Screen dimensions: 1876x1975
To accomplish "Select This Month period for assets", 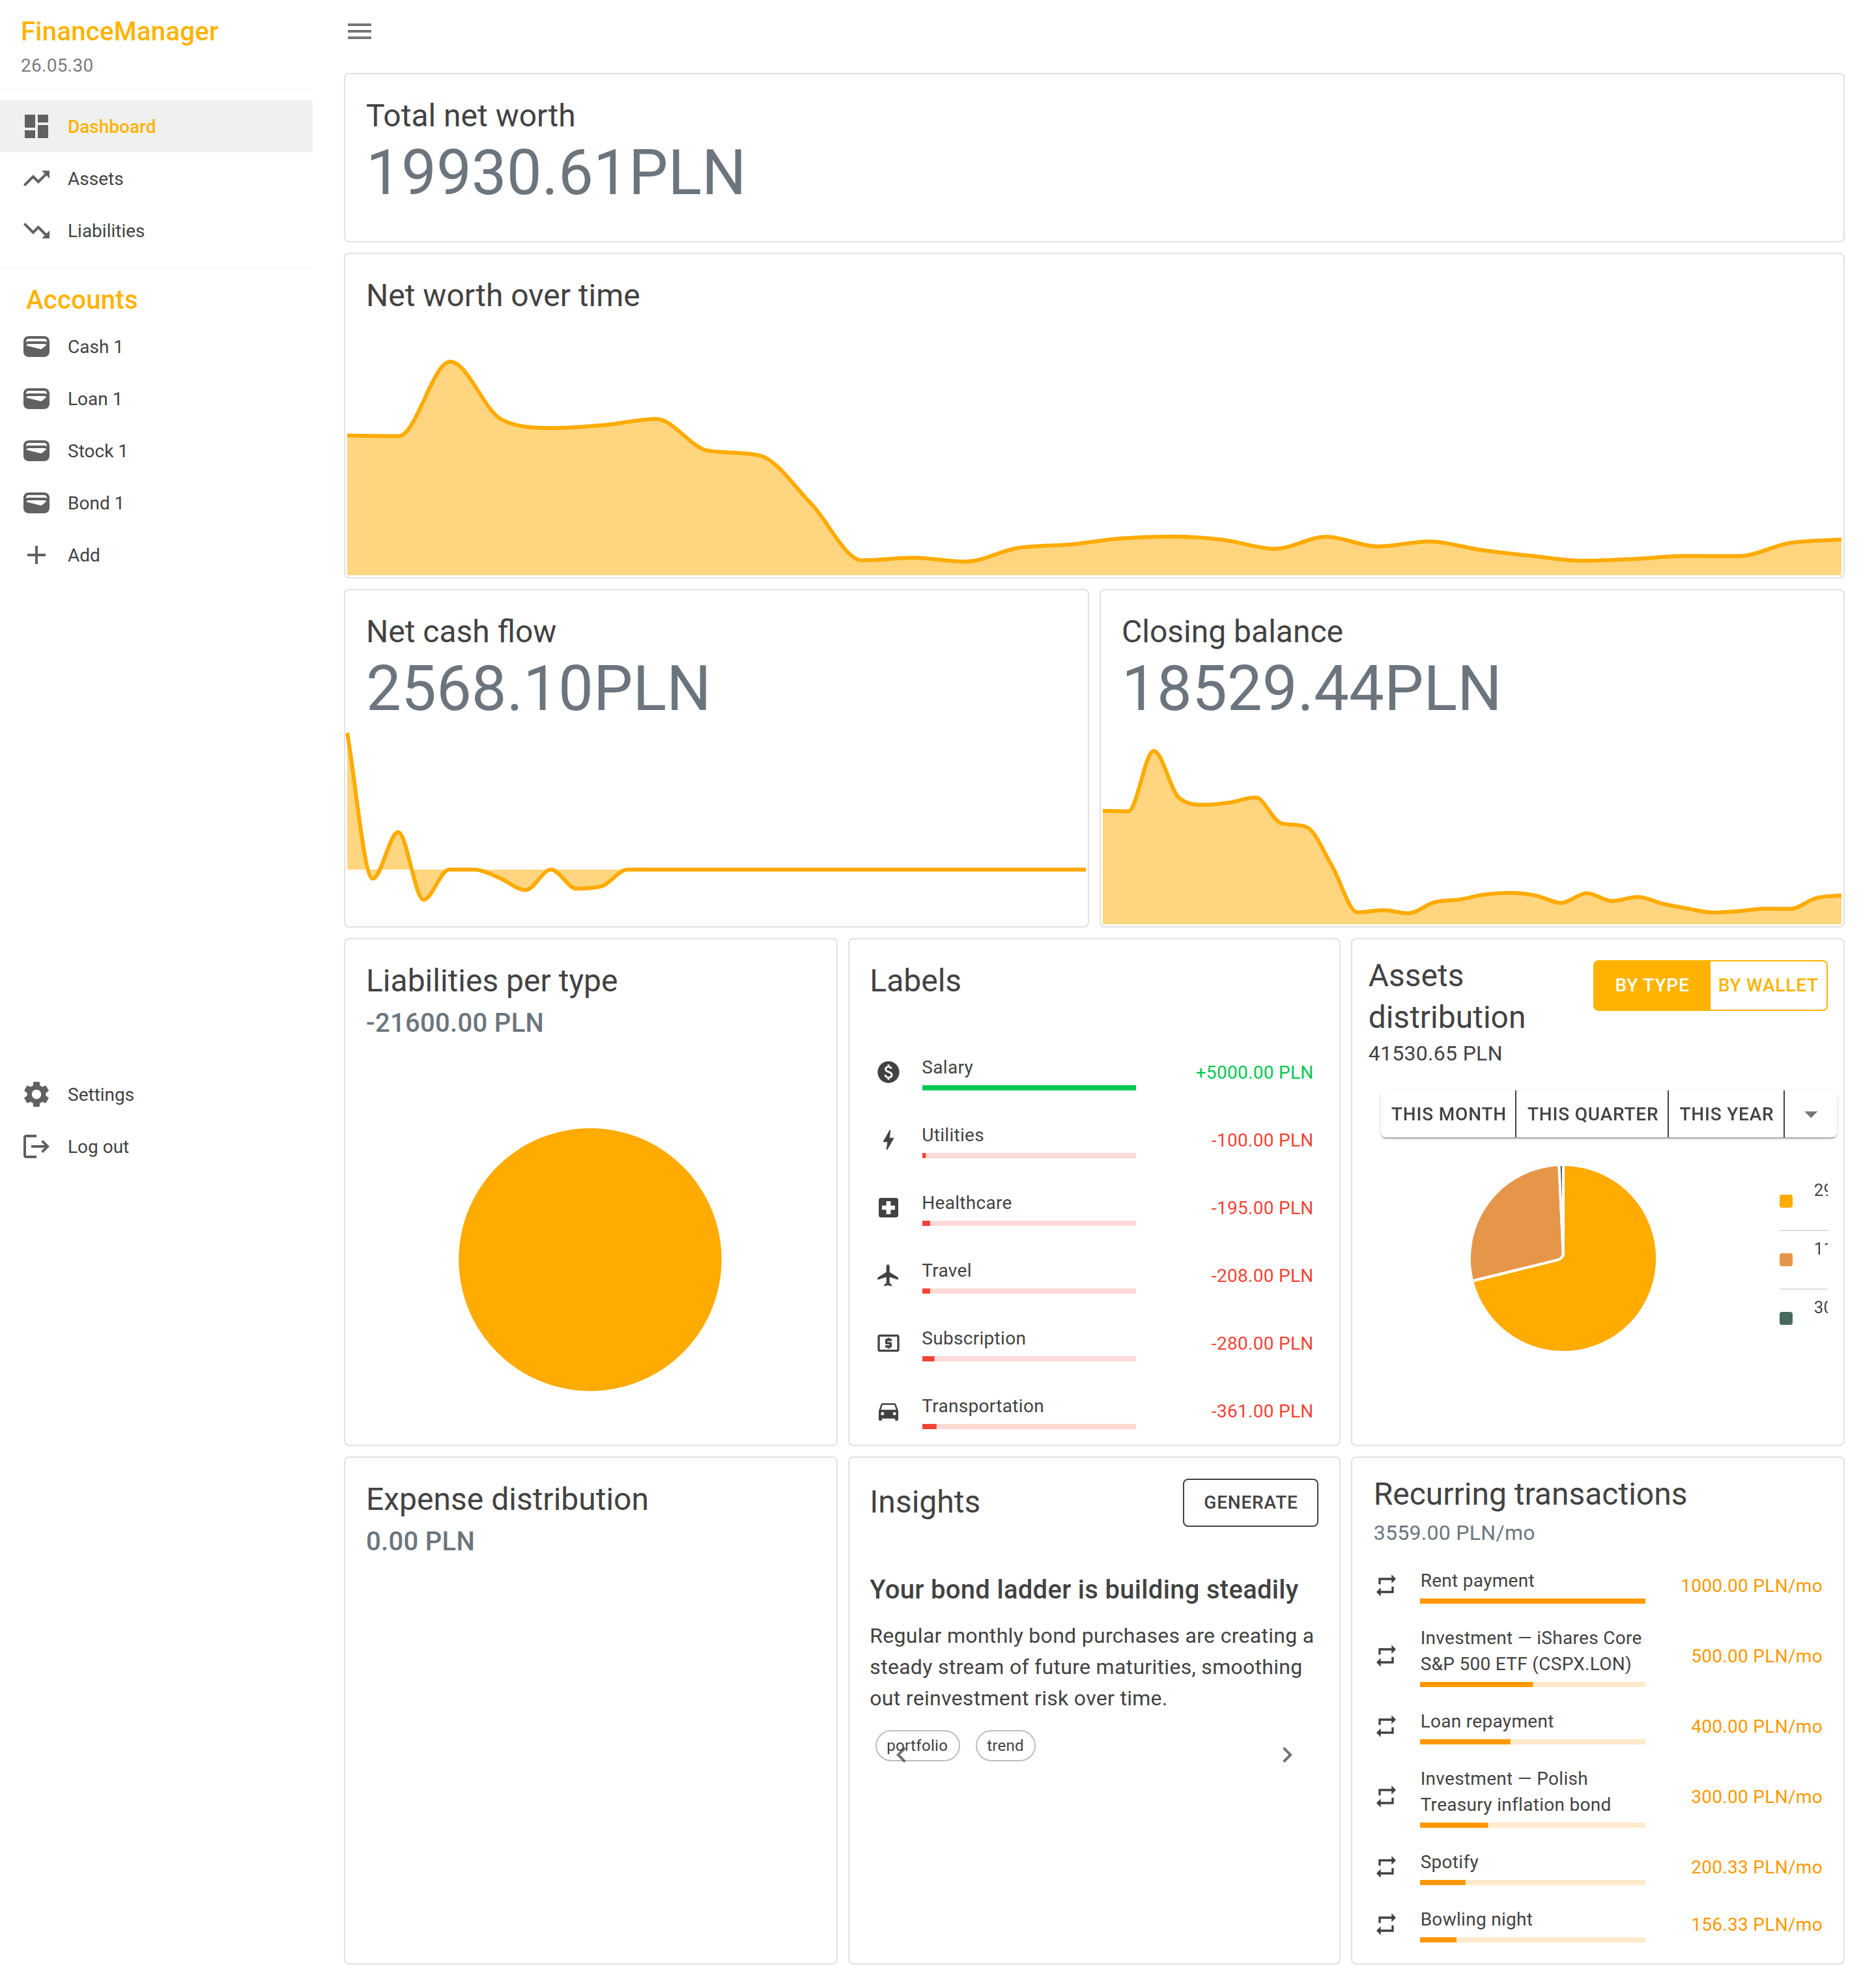I will pos(1448,1114).
